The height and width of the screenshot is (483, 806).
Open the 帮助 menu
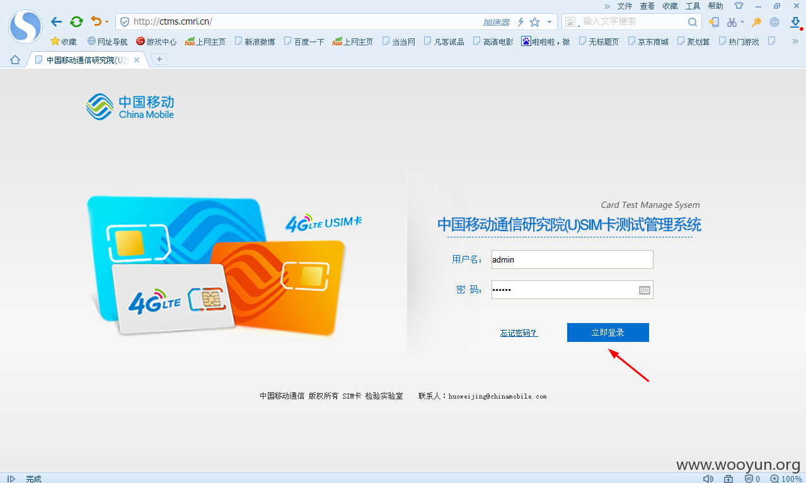click(x=715, y=6)
